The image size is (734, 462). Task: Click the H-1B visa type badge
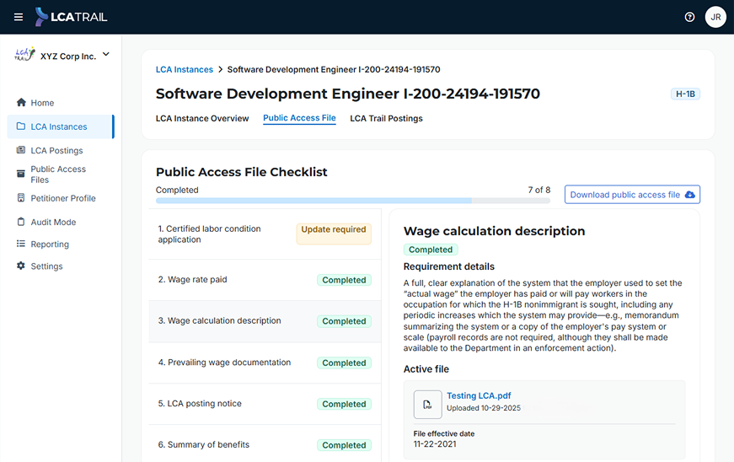click(x=685, y=94)
